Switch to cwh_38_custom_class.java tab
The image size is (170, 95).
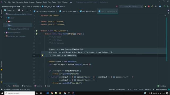pos(45,11)
